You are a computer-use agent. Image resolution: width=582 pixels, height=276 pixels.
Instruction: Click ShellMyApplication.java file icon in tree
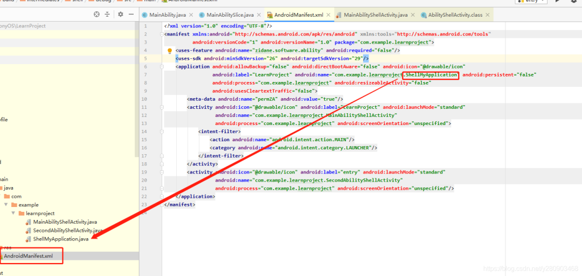tap(28, 239)
